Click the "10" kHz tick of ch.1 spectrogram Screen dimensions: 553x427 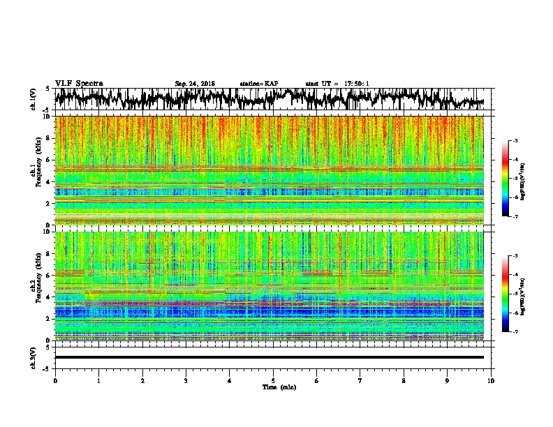(47, 117)
